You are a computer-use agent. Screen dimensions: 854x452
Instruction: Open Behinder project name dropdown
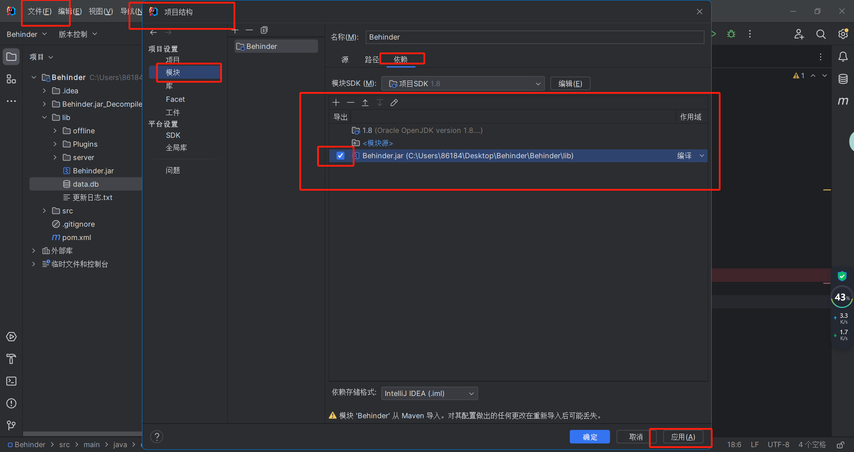(x=27, y=34)
